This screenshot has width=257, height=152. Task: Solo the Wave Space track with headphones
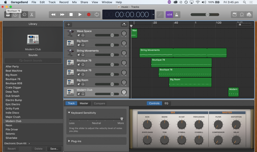83,35
